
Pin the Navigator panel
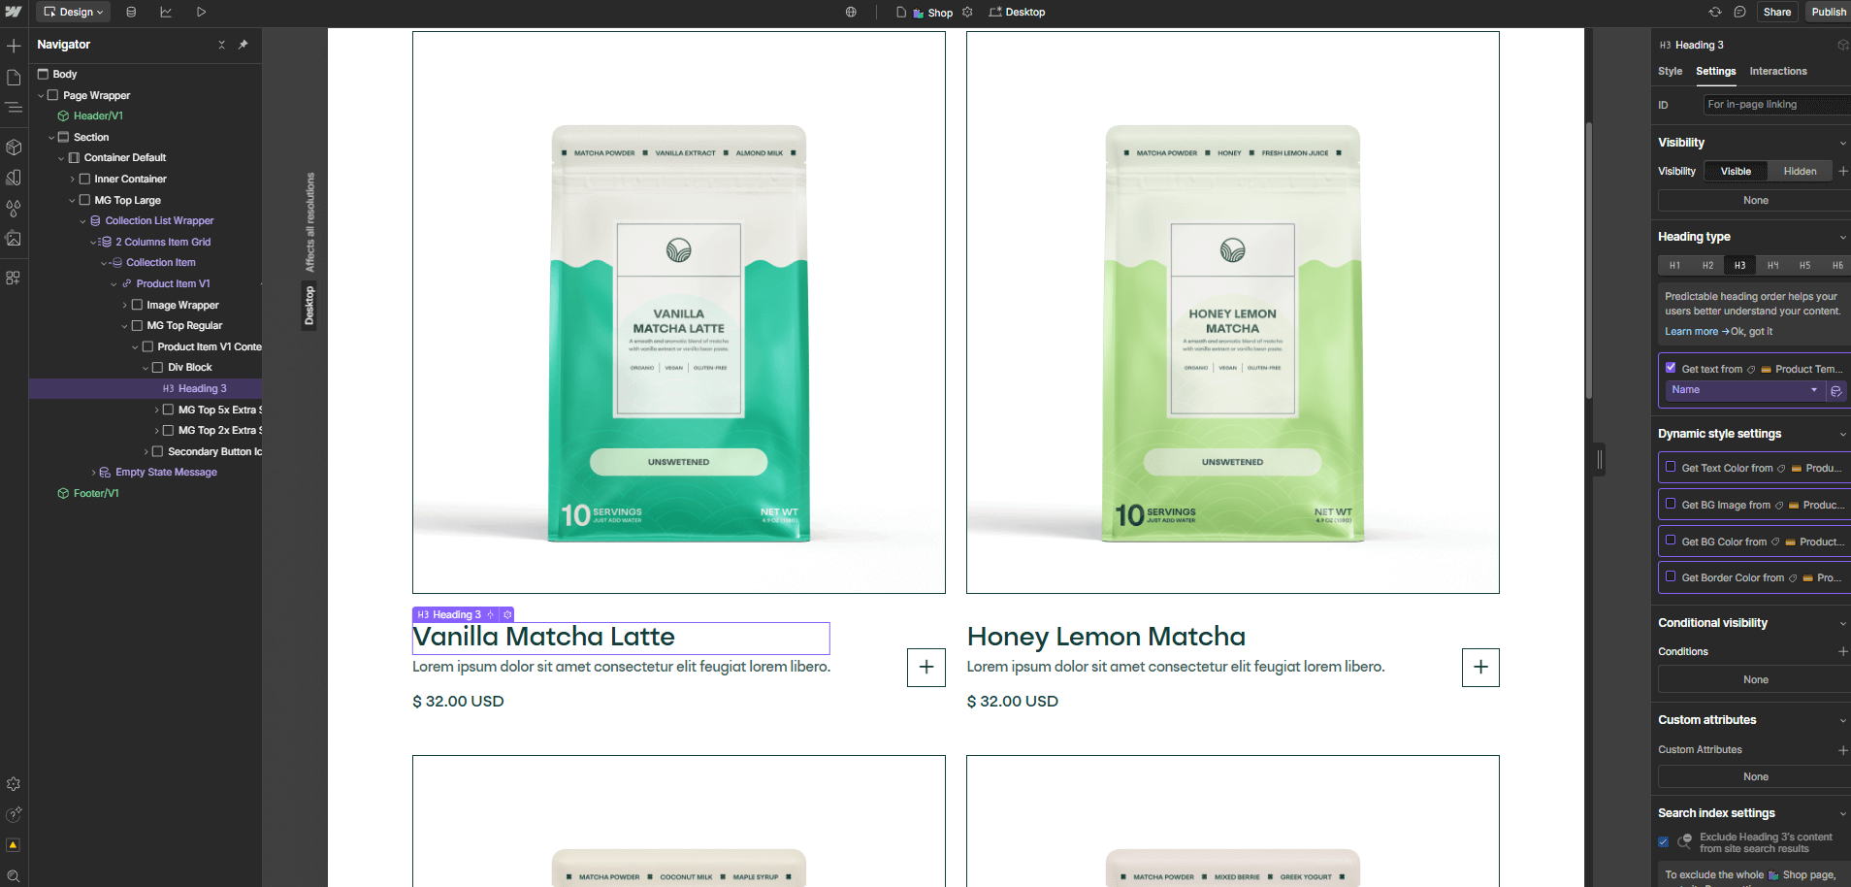pyautogui.click(x=244, y=45)
